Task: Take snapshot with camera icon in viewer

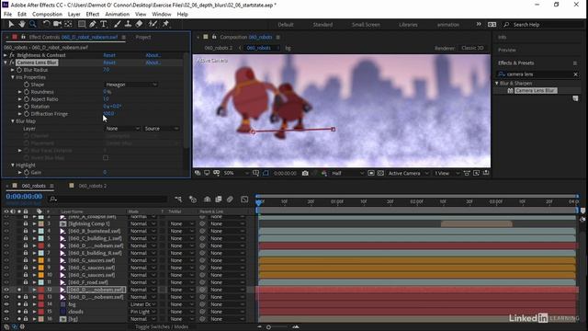Action: pos(305,174)
